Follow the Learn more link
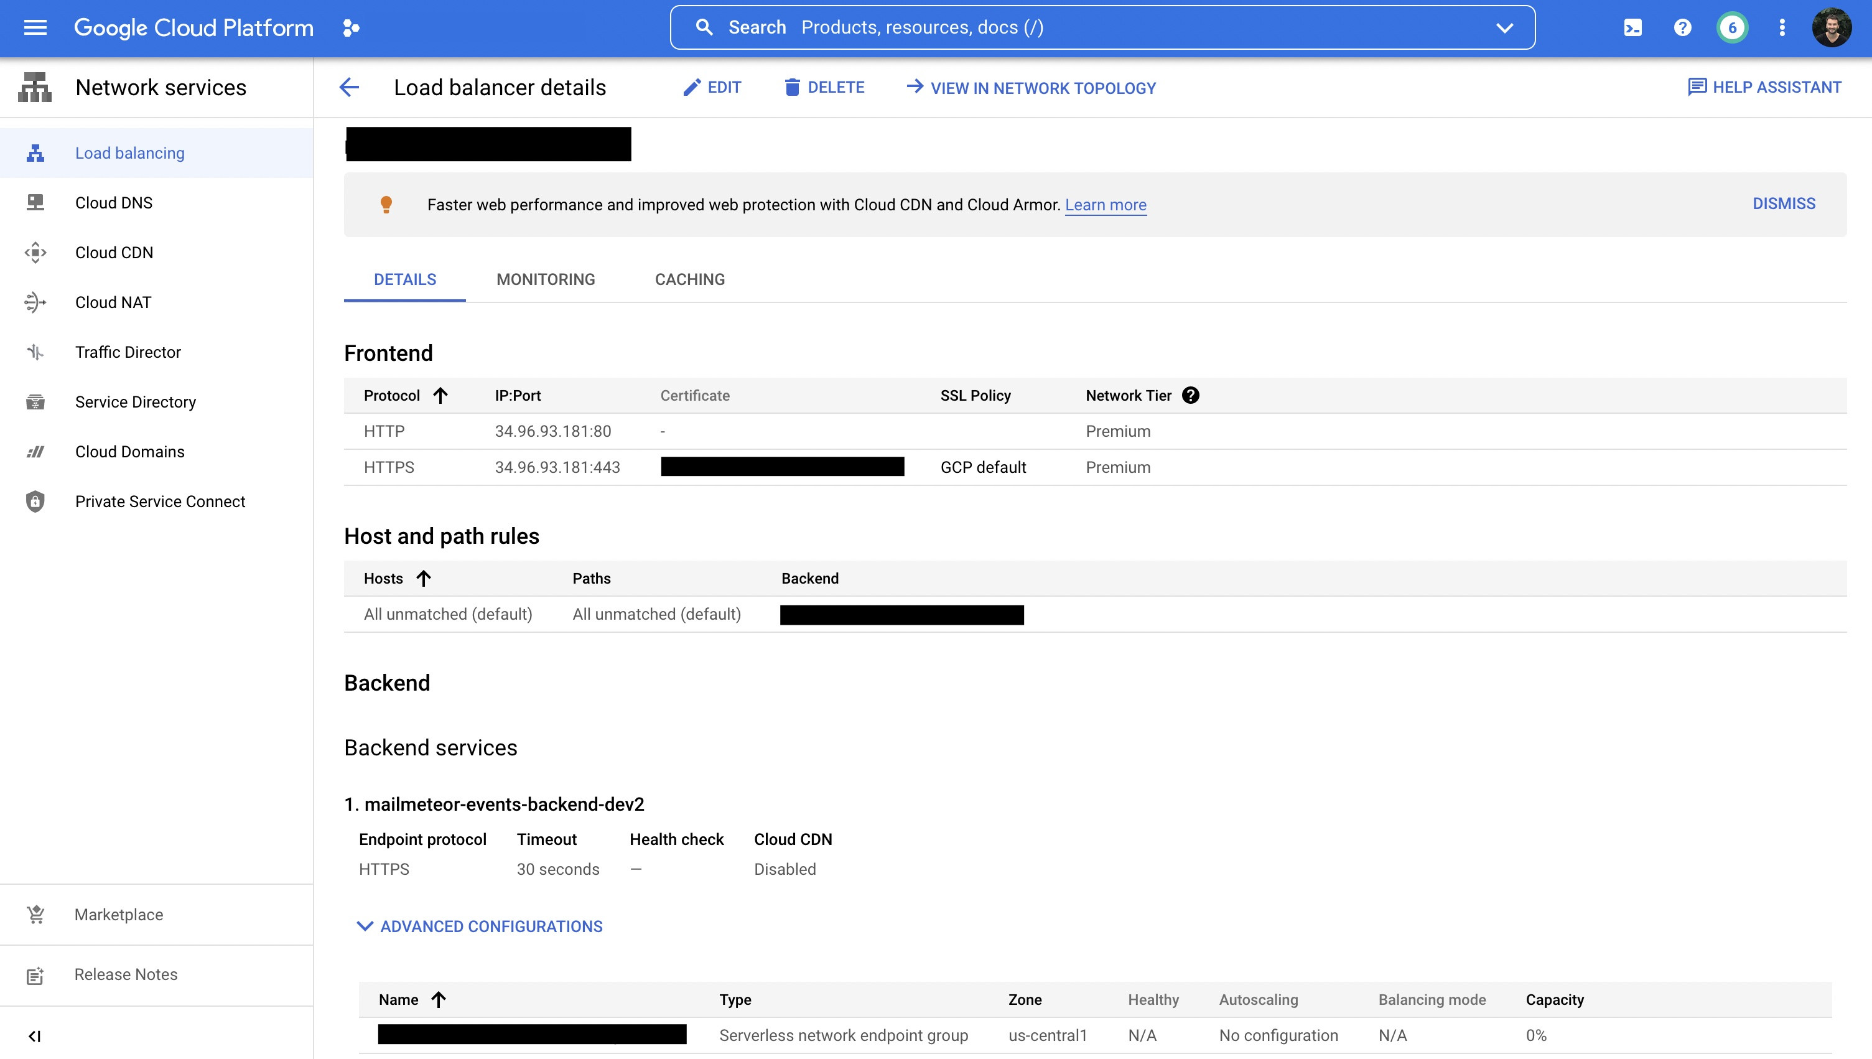The image size is (1872, 1059). click(1106, 205)
